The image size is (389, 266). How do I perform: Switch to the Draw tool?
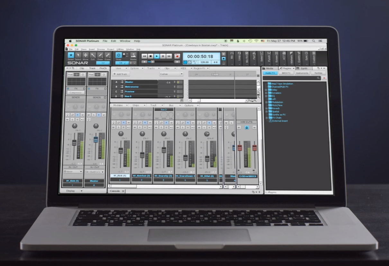(100, 55)
